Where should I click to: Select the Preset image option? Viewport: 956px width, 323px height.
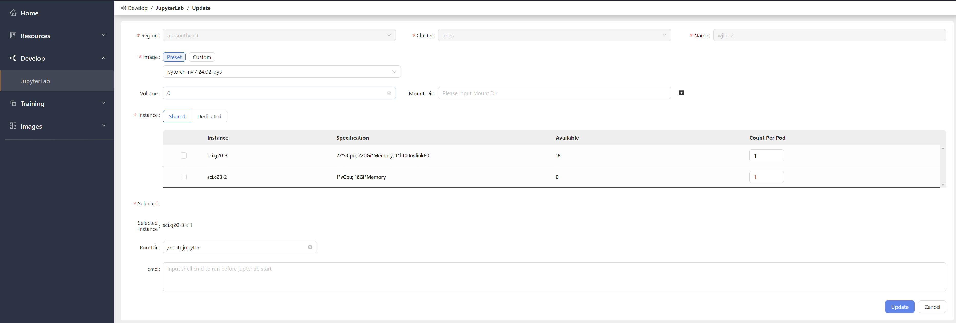174,57
